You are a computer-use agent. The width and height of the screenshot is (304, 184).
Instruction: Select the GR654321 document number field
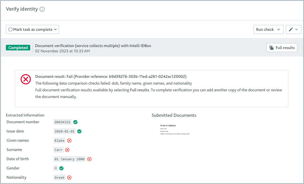coord(62,122)
